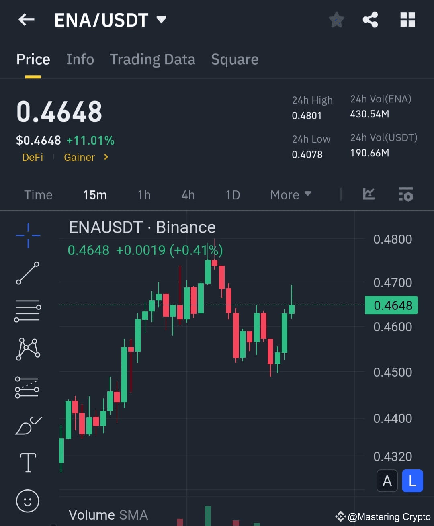Viewport: 434px width, 526px height.
Task: Share the ENA/USDT chart
Action: pos(370,19)
